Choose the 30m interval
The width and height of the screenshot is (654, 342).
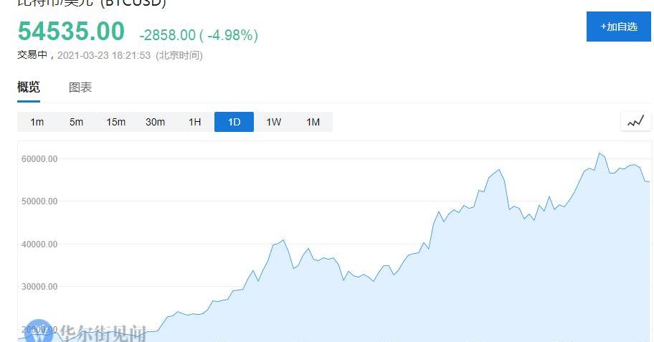coord(156,122)
